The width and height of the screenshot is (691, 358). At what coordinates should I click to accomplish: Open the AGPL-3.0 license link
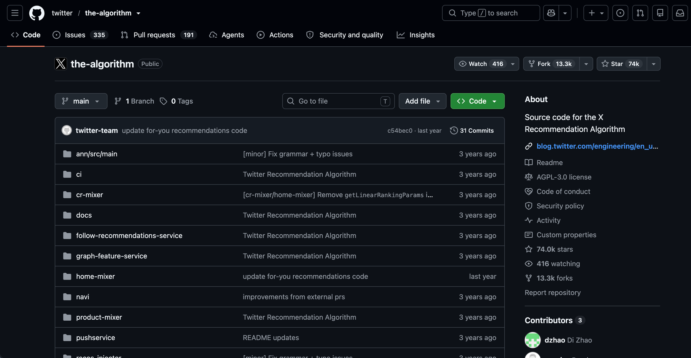pos(564,177)
